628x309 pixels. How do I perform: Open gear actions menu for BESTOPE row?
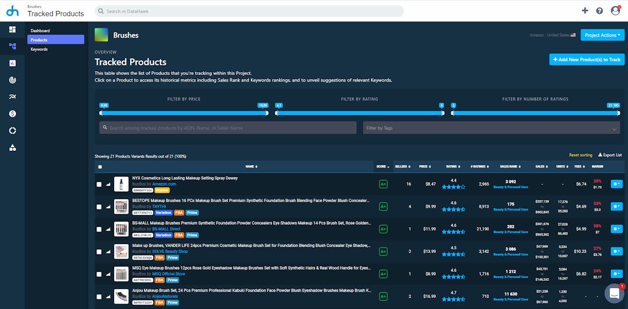616,206
